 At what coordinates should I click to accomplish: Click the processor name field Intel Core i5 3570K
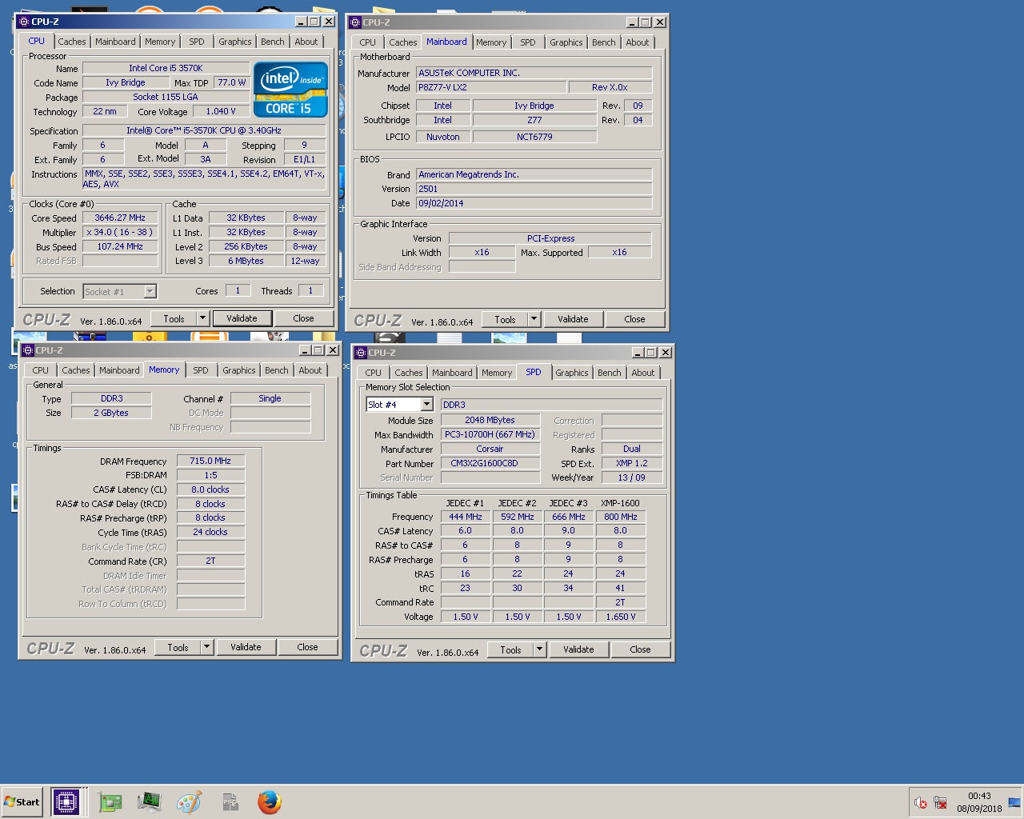click(x=166, y=68)
